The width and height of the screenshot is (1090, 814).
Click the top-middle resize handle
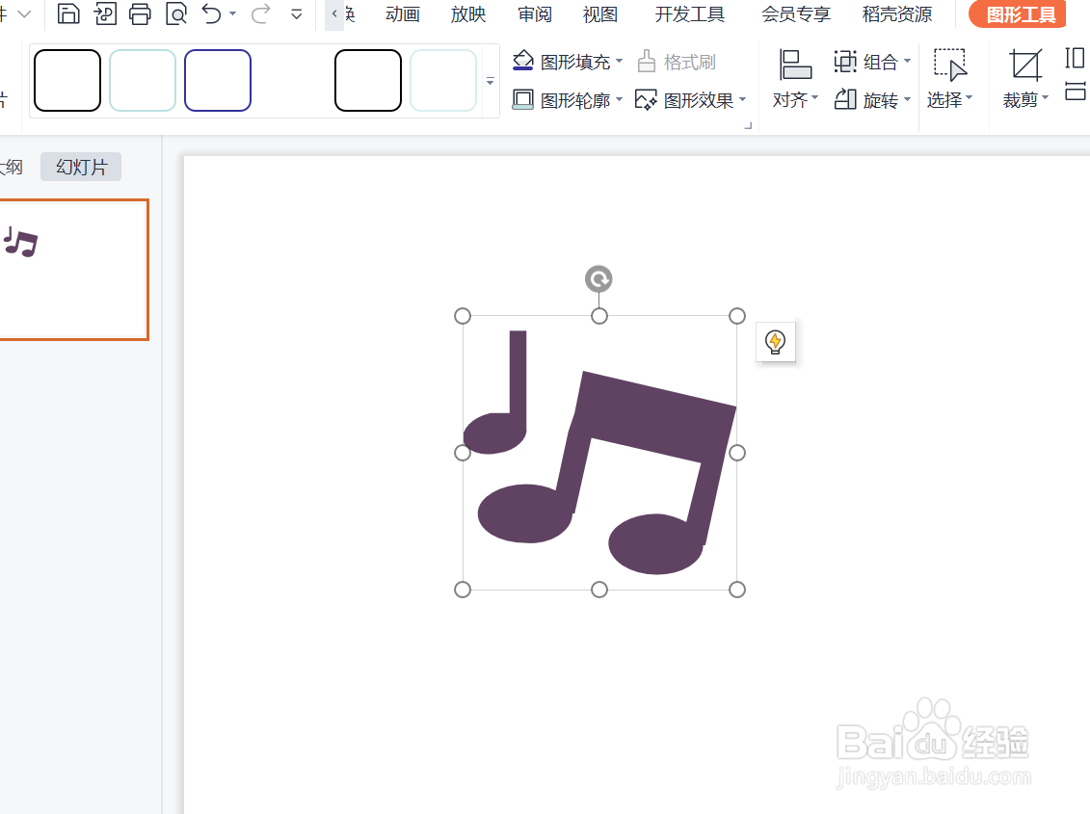coord(599,316)
